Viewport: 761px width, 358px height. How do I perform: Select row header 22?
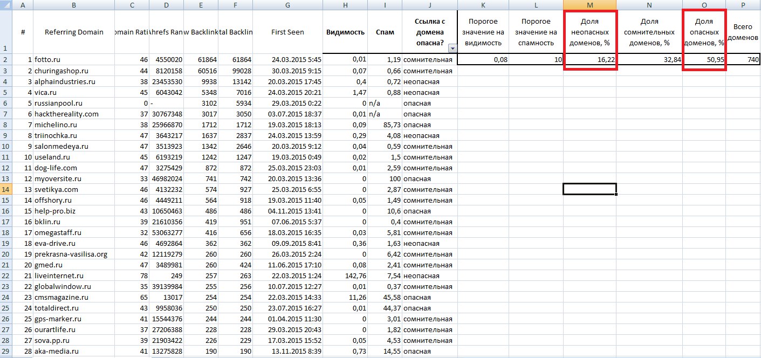[6, 276]
